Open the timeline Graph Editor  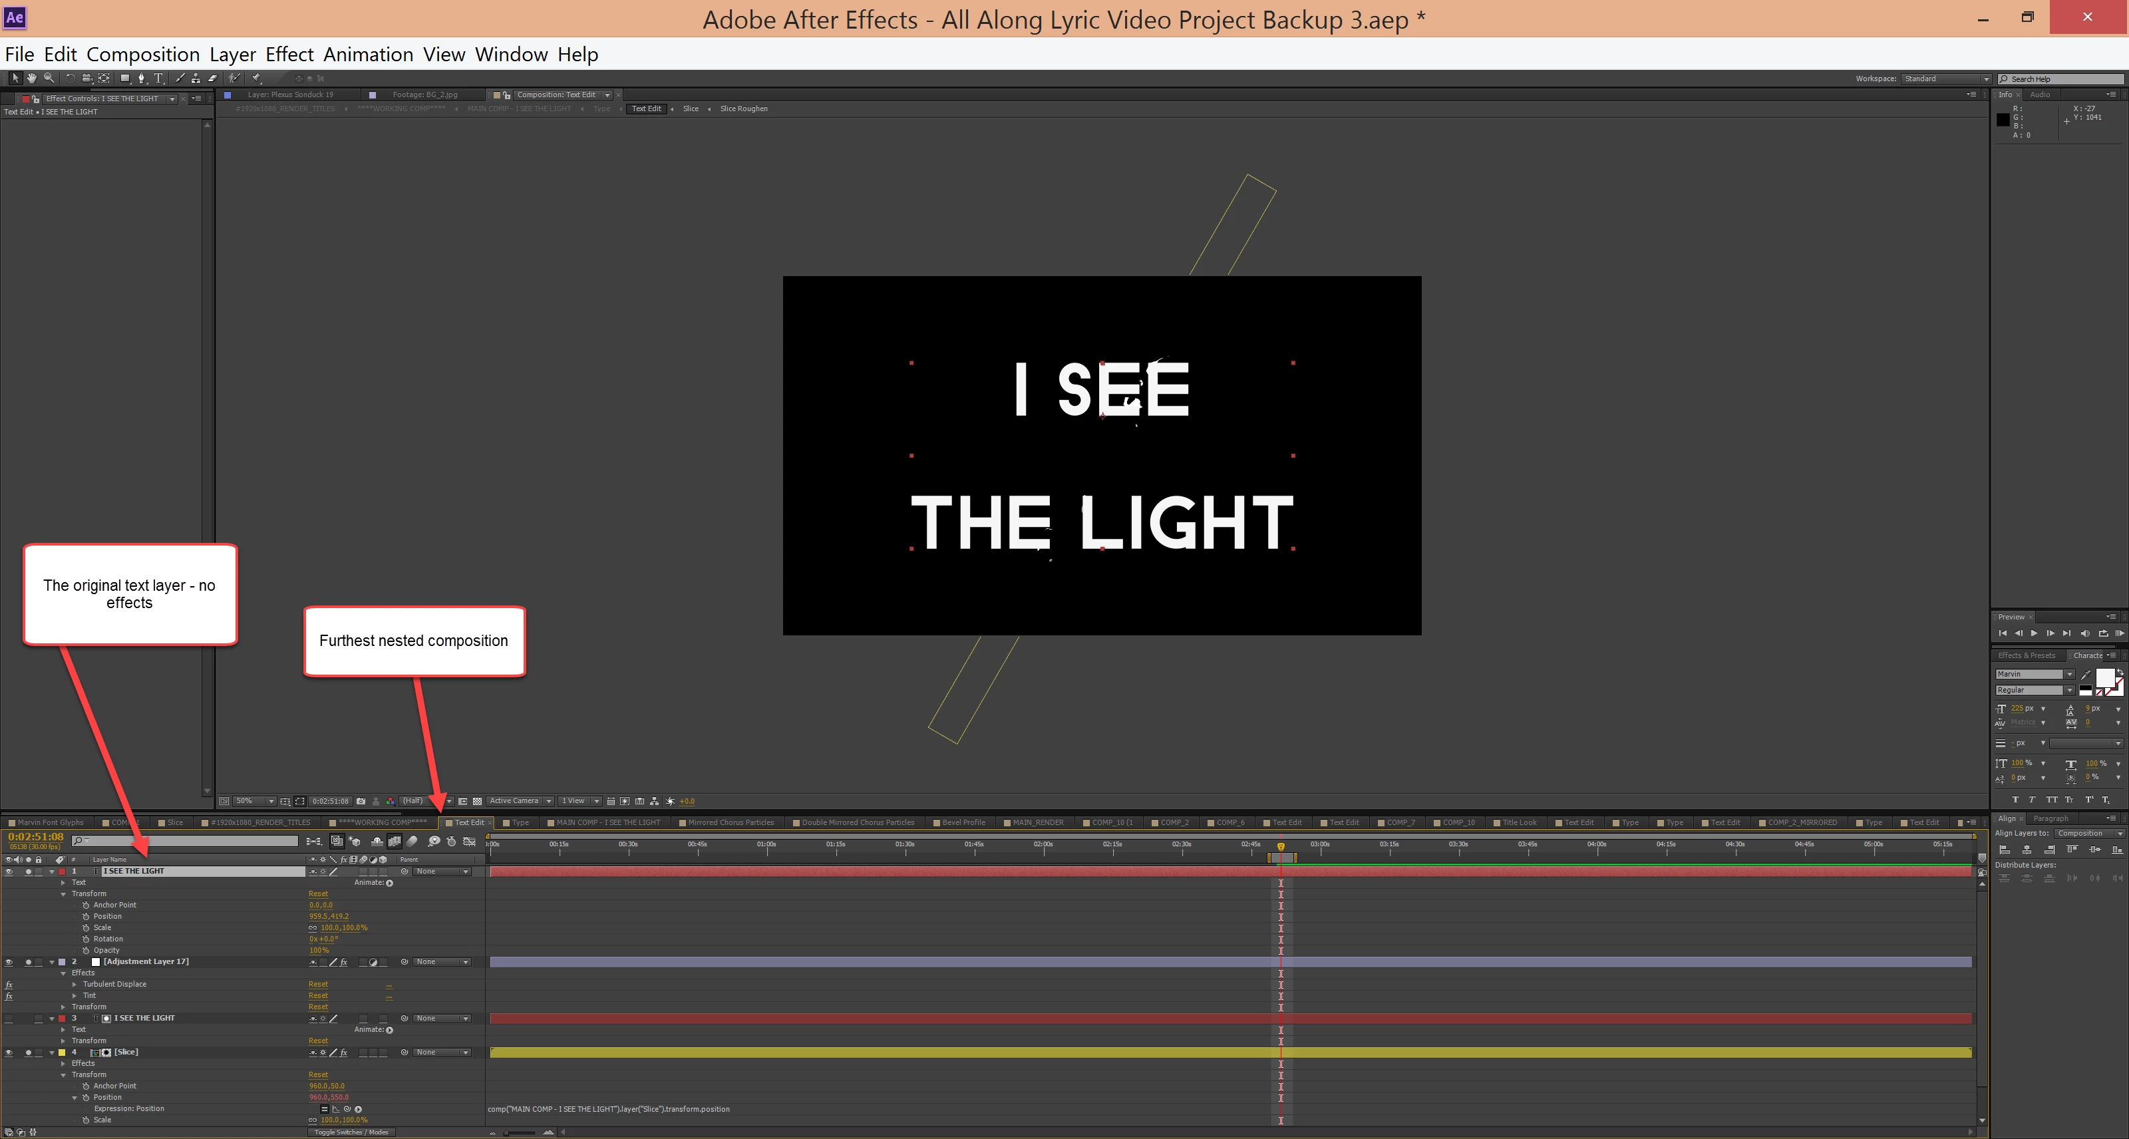[470, 842]
